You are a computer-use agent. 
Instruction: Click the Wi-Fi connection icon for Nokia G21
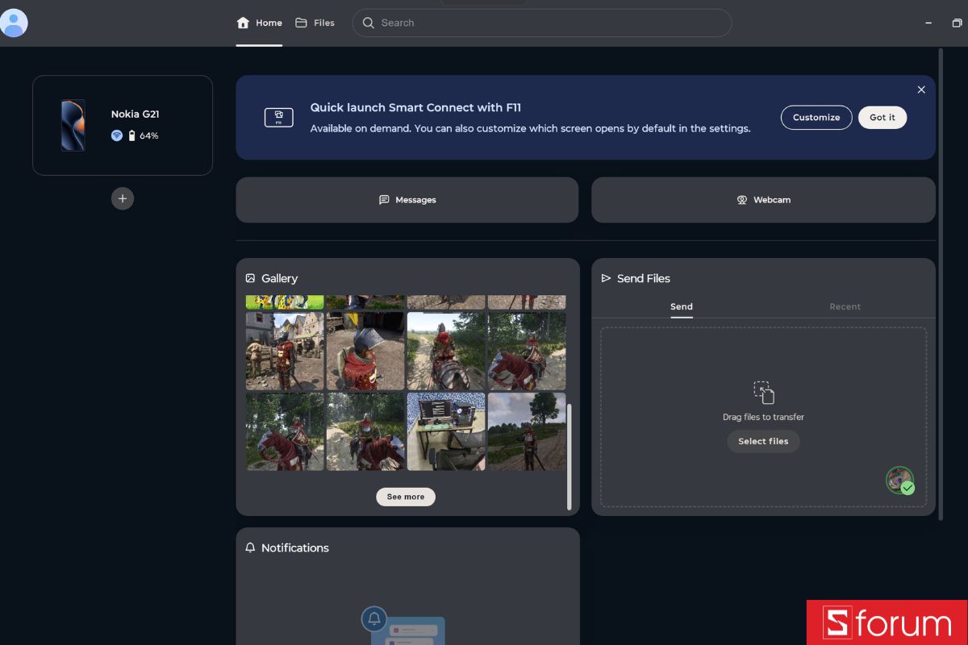117,135
